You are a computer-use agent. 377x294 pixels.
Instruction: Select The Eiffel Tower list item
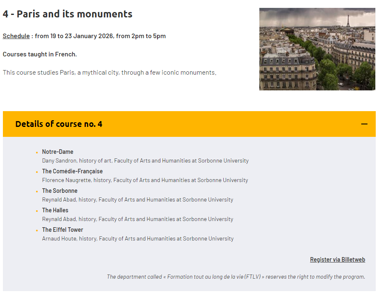(63, 230)
